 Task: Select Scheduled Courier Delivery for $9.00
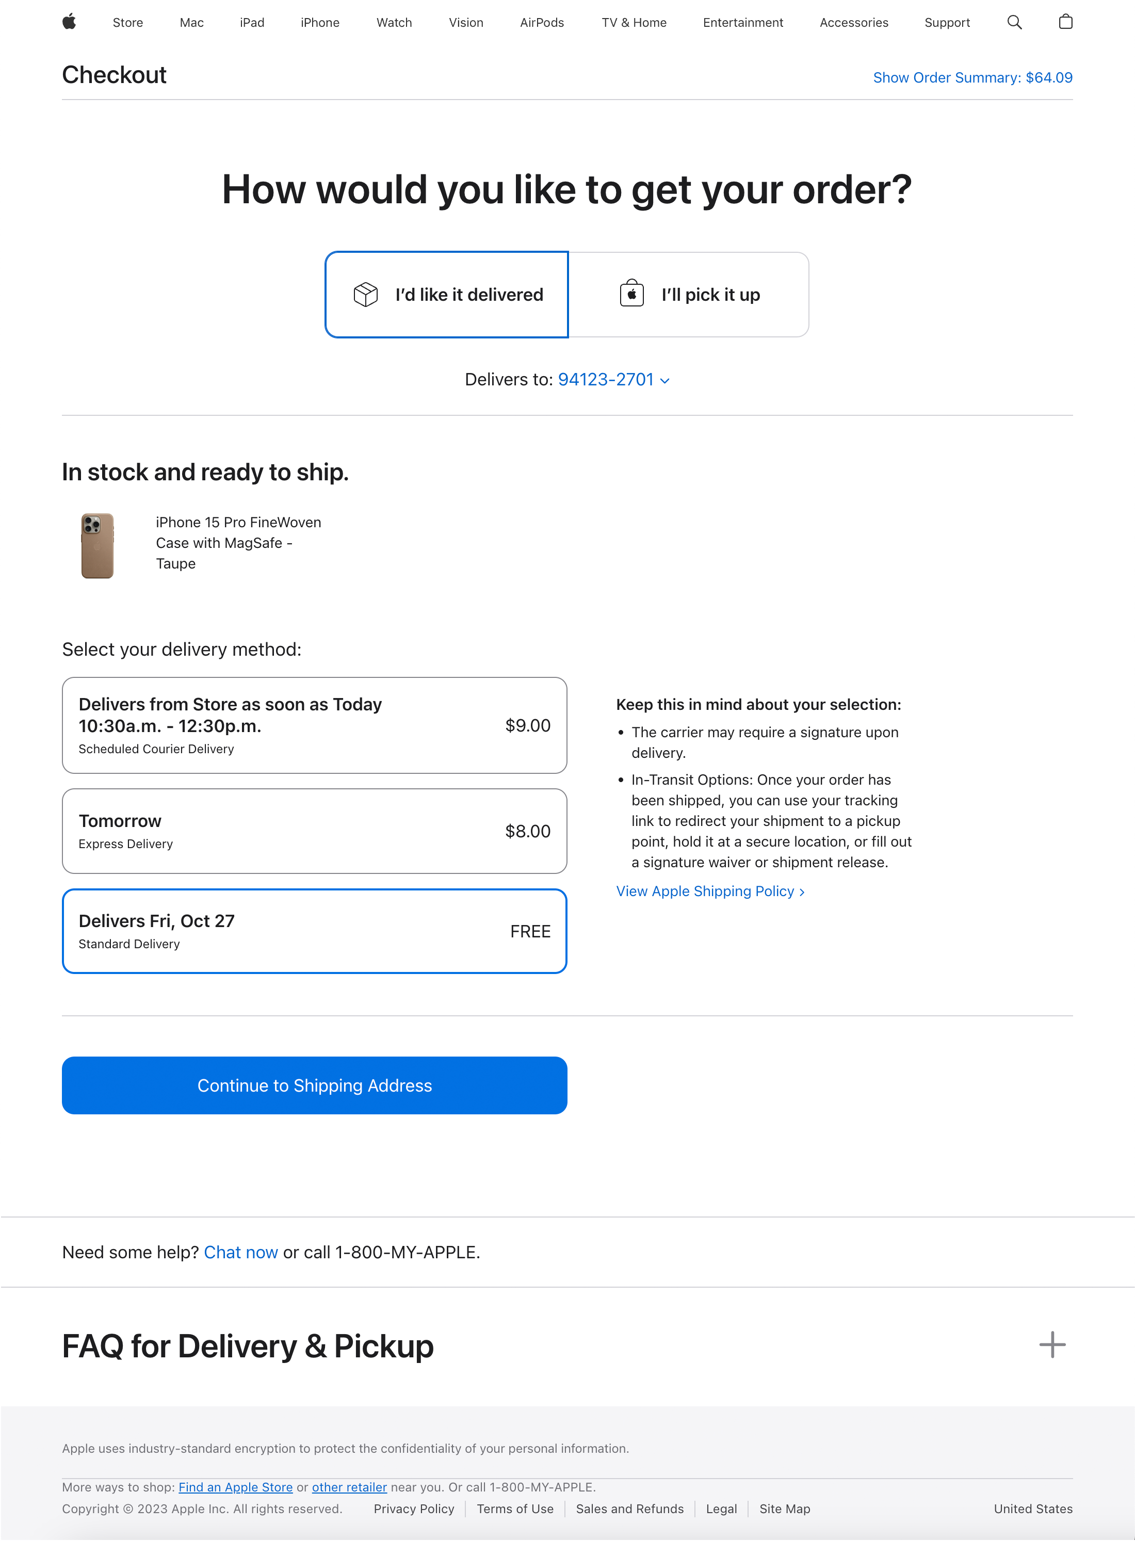click(x=314, y=725)
